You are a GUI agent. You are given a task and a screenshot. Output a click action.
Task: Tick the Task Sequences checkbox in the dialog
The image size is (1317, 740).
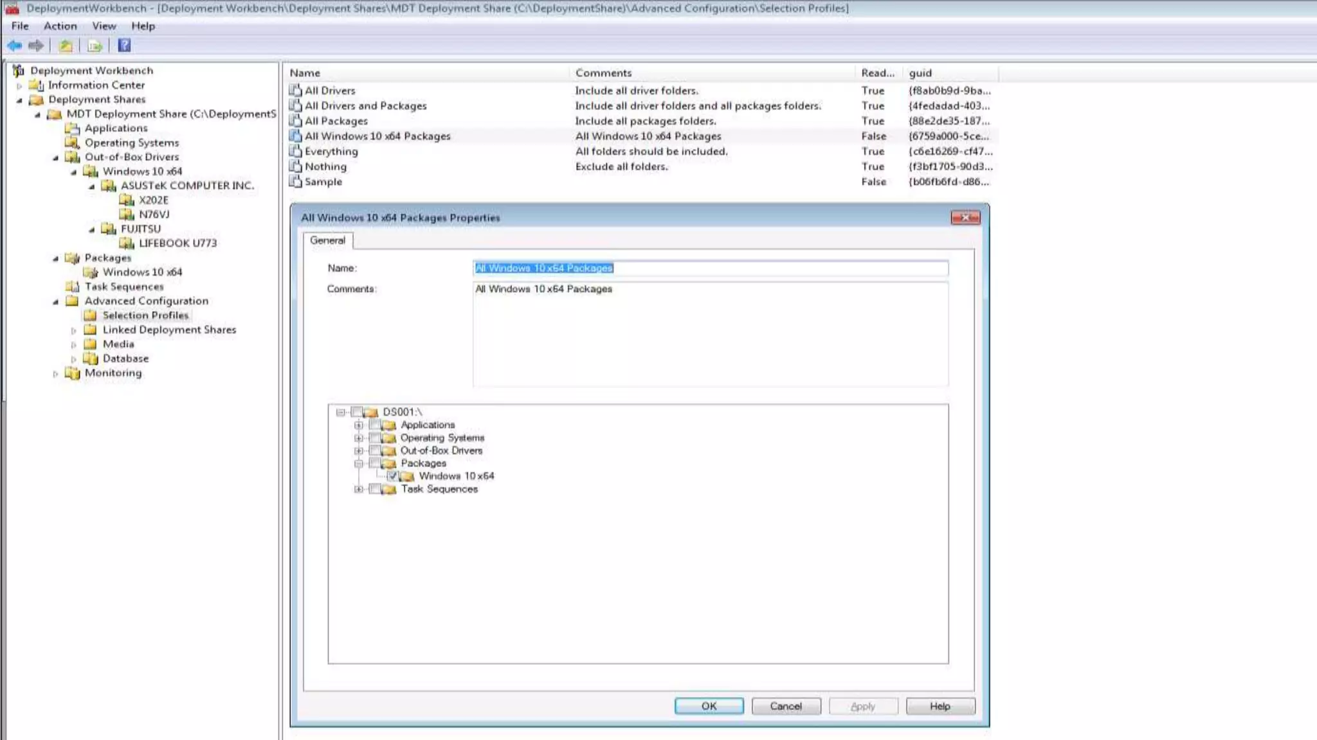coord(374,489)
